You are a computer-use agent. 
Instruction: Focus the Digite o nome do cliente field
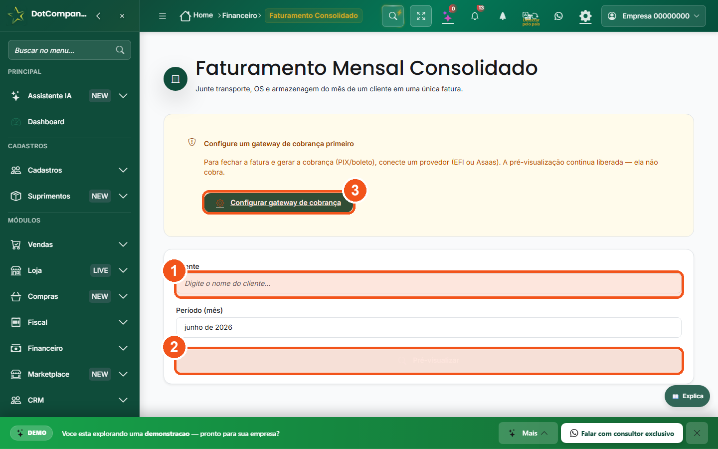click(429, 283)
